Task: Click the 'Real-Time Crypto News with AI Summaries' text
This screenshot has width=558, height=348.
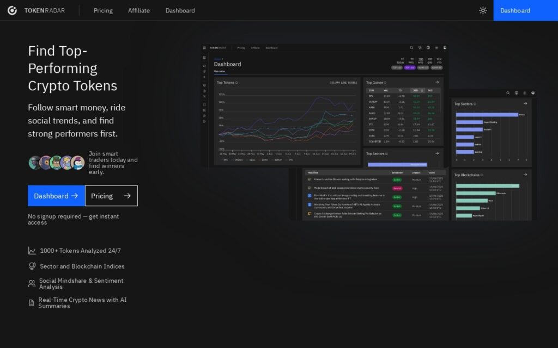Action: (82, 302)
